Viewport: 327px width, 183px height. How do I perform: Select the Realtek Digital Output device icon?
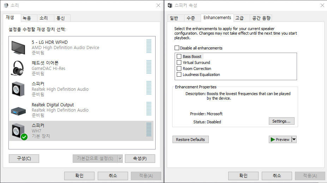(18, 111)
